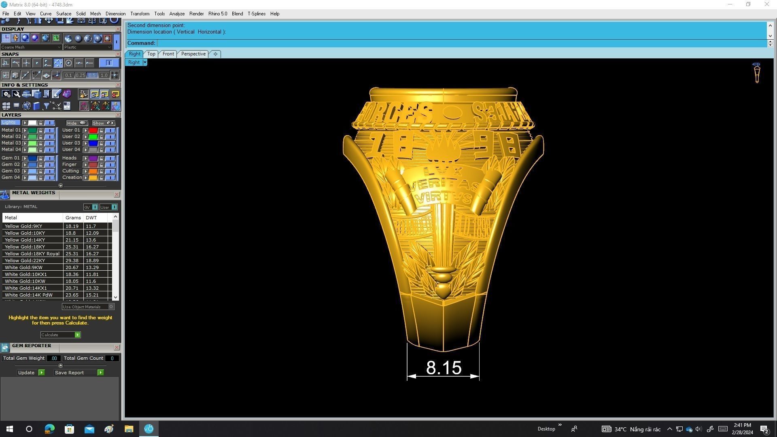Click in the Command input field
Image resolution: width=777 pixels, height=437 pixels.
(x=461, y=43)
